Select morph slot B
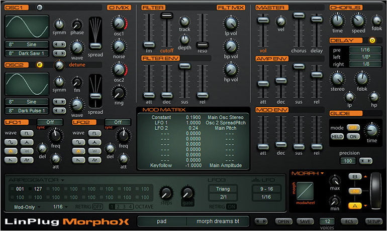Image resolution: width=387 pixels, height=231 pixels. (355, 176)
